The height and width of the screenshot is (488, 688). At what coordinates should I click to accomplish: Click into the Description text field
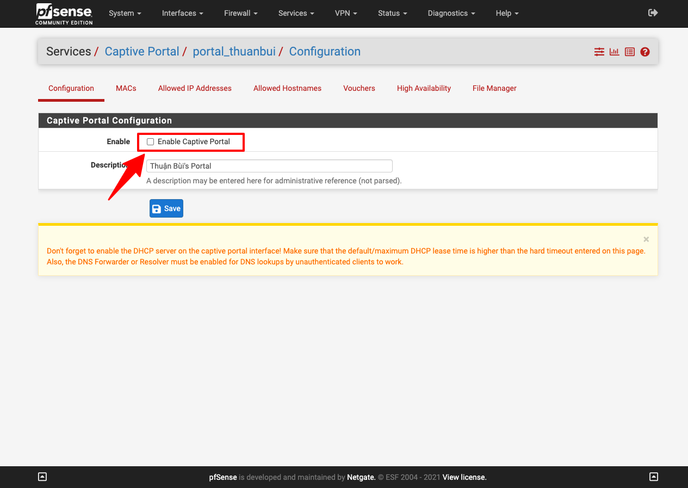[x=269, y=166]
